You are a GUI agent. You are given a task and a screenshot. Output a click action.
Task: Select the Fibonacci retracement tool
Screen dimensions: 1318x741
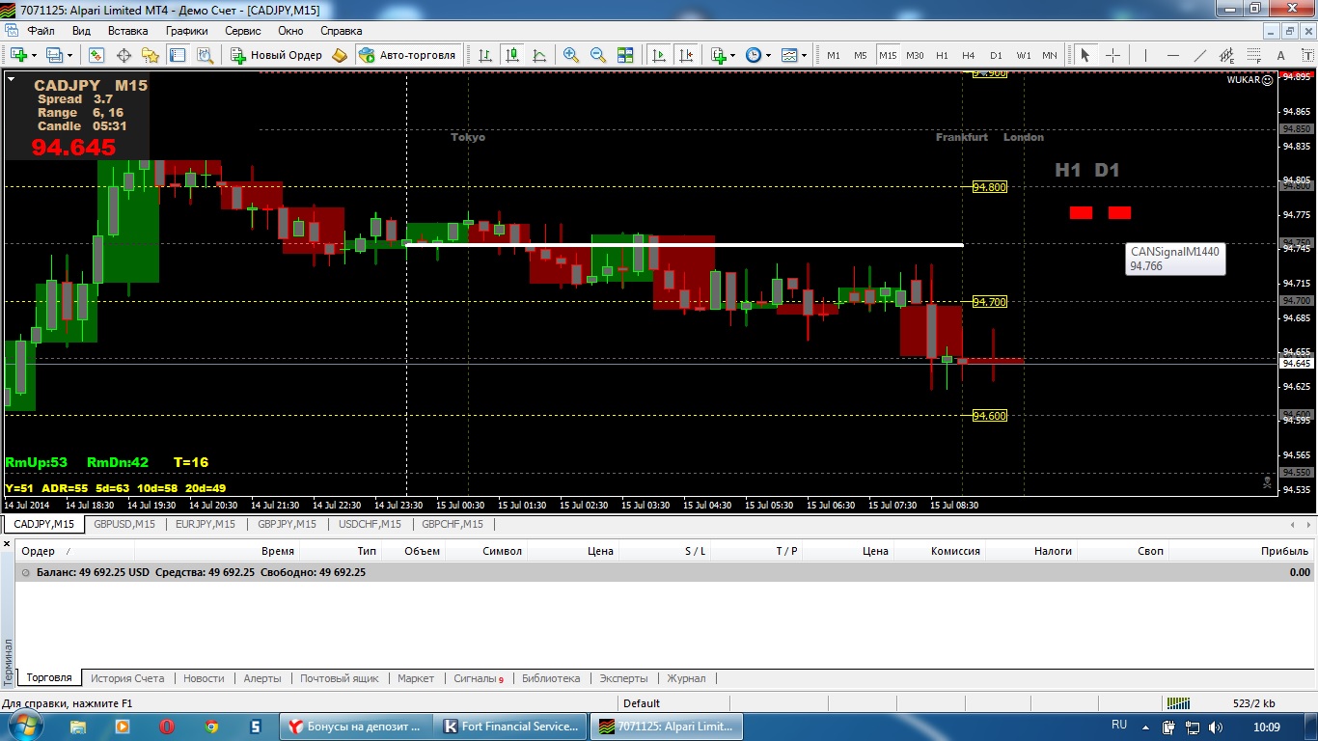pyautogui.click(x=1253, y=55)
